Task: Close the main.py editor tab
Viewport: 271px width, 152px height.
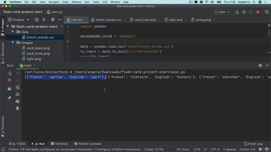Action: [x=86, y=20]
